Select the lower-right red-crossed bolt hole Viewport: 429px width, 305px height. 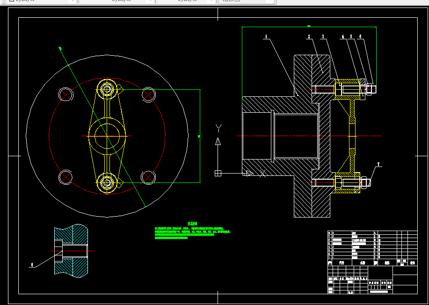148,177
